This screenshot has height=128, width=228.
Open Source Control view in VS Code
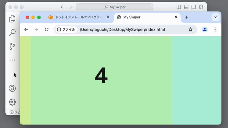coord(12,46)
